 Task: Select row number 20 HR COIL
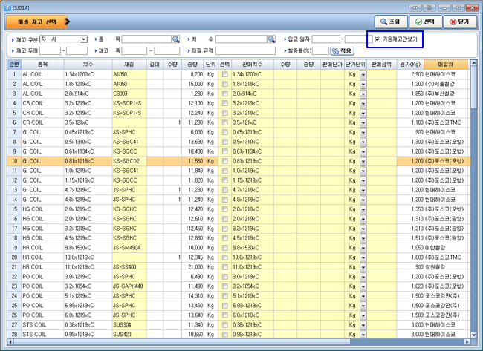point(14,257)
